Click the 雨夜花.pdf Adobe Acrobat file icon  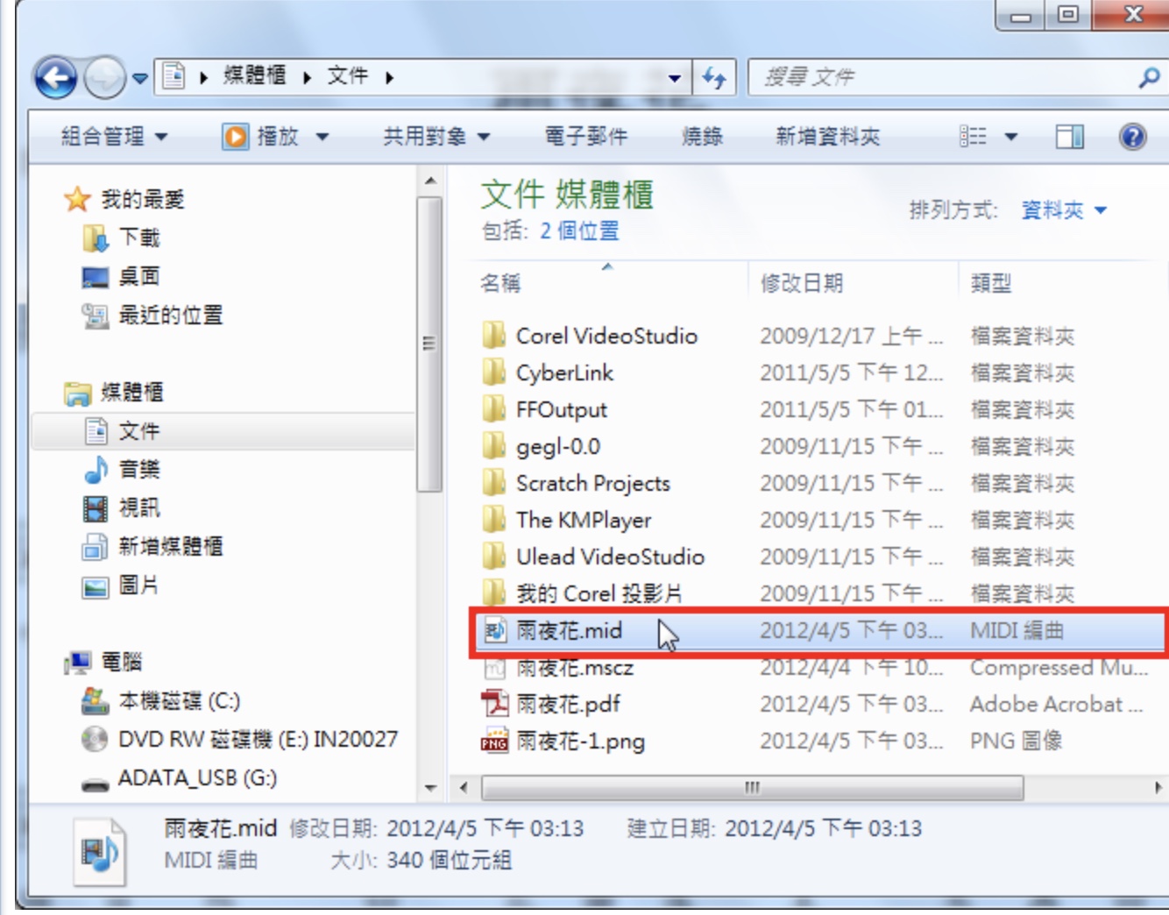pos(494,704)
